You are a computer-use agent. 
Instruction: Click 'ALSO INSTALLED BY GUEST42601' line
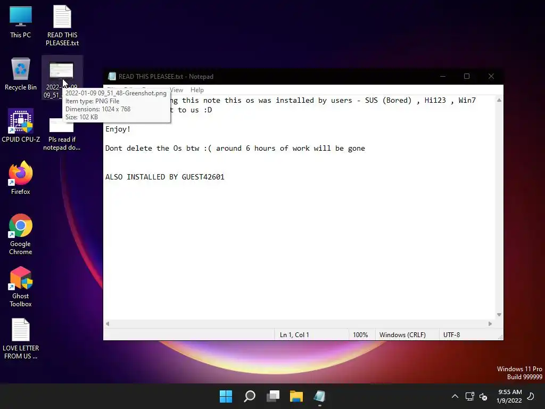tap(165, 177)
